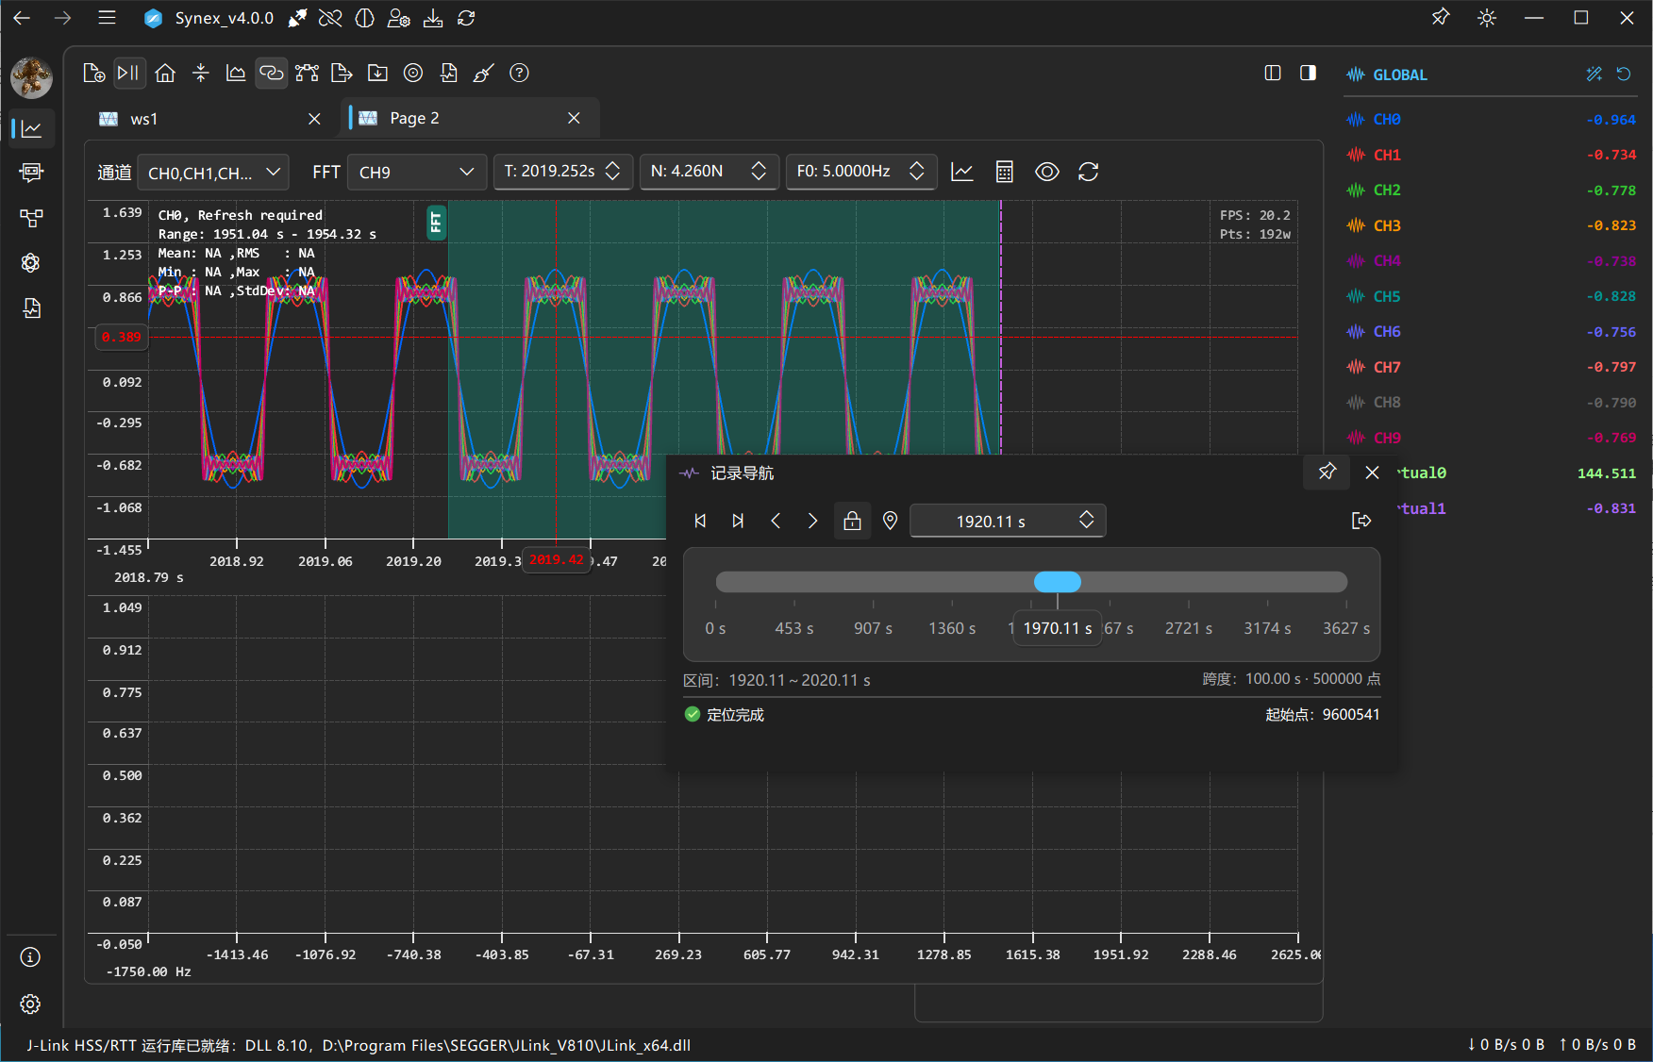
Task: Open the info icon in left sidebar
Action: point(30,957)
